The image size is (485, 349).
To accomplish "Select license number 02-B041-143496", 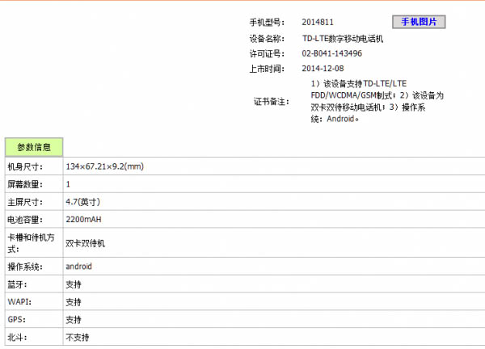I will pos(332,53).
